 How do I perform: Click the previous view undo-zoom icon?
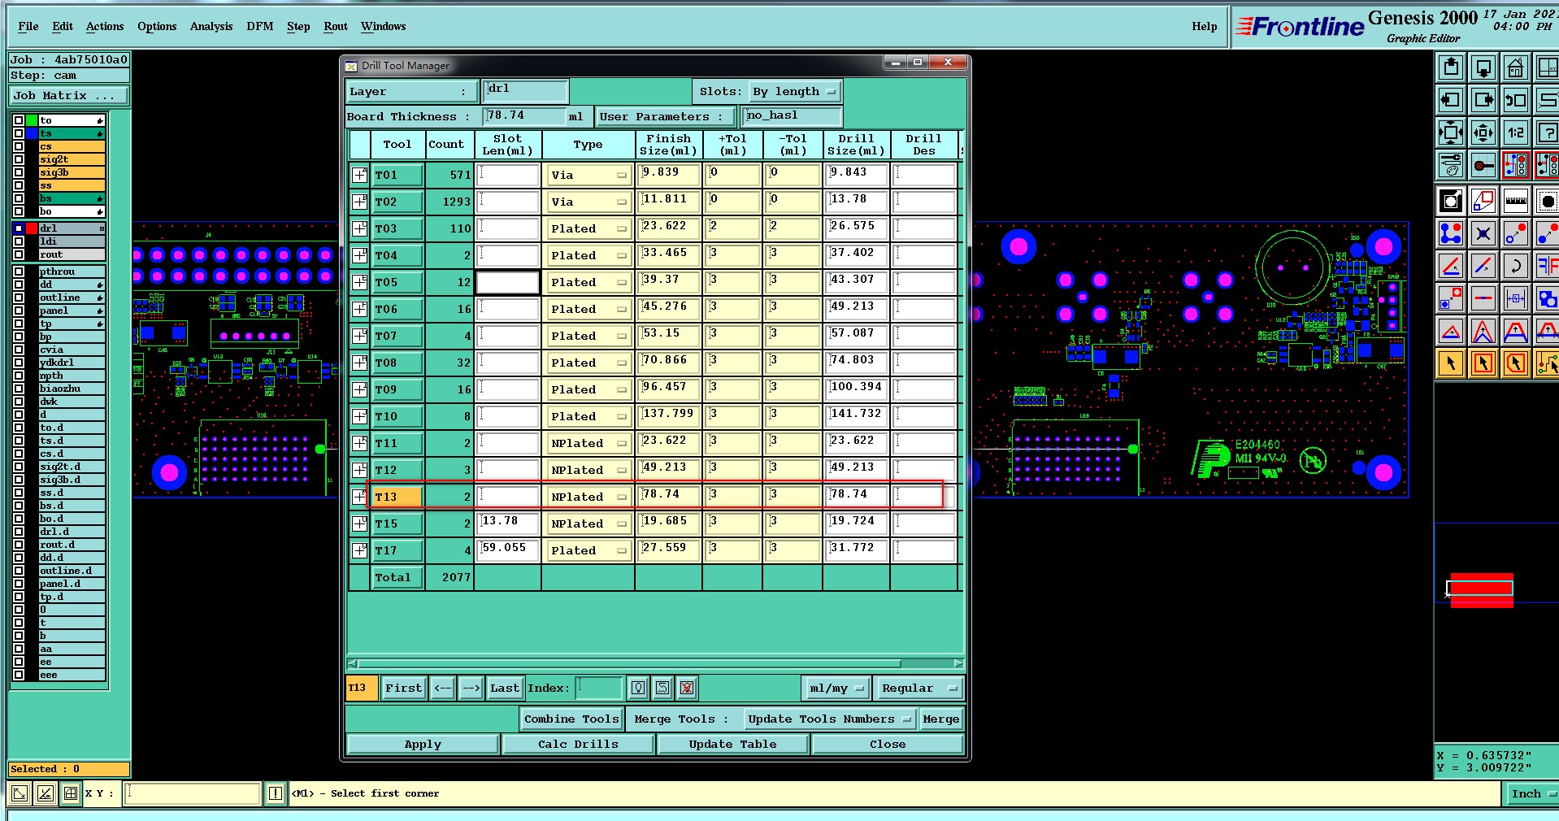[1515, 101]
